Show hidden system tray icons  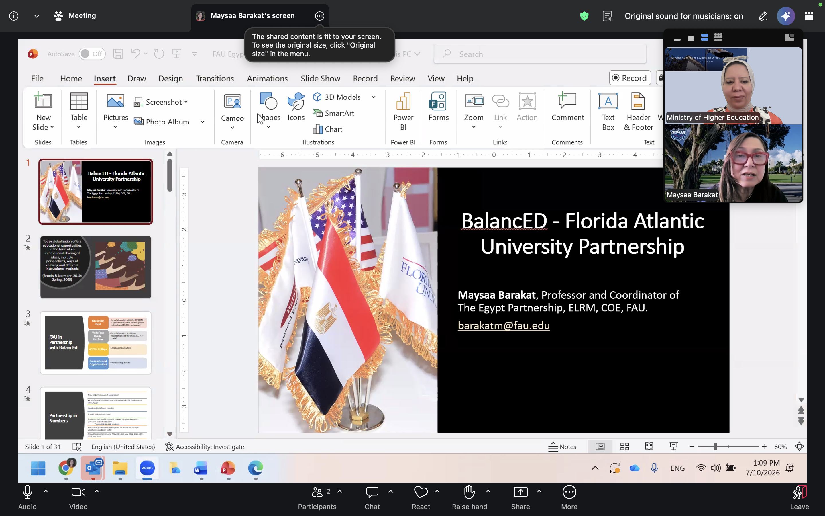pyautogui.click(x=595, y=468)
